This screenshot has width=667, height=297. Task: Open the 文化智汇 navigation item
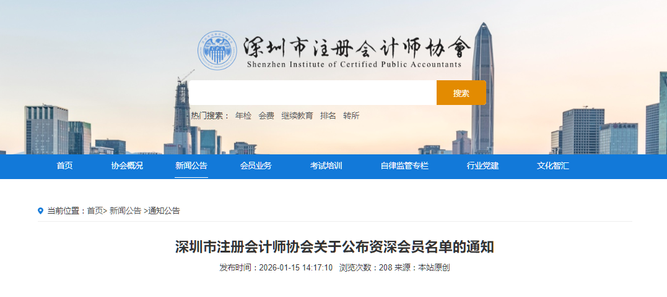pyautogui.click(x=553, y=165)
